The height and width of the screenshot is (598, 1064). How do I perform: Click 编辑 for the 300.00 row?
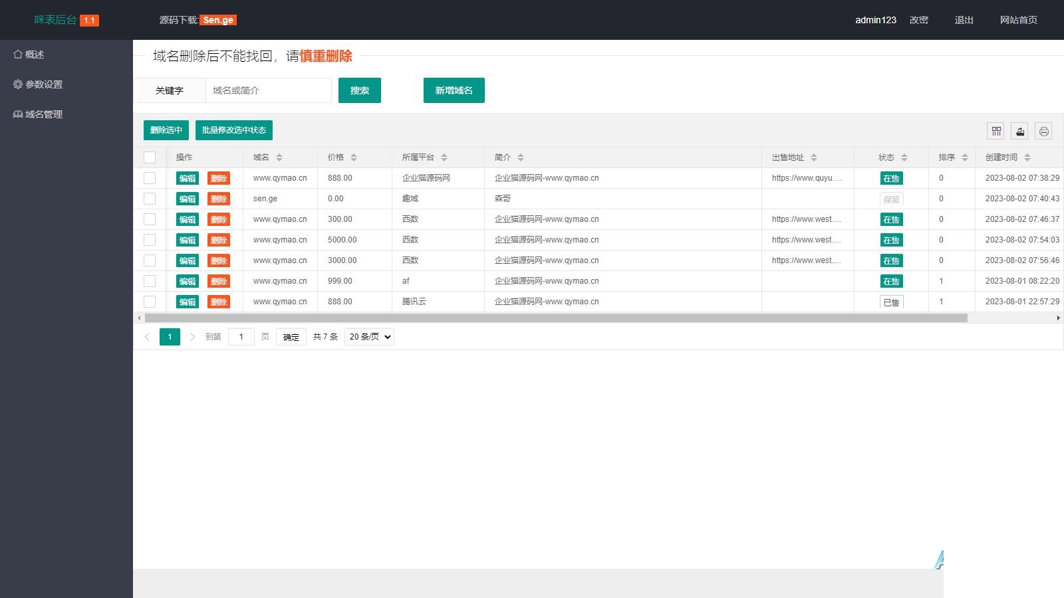[188, 219]
